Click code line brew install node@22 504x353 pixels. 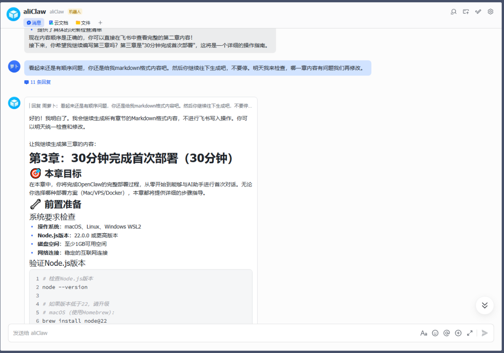click(74, 321)
